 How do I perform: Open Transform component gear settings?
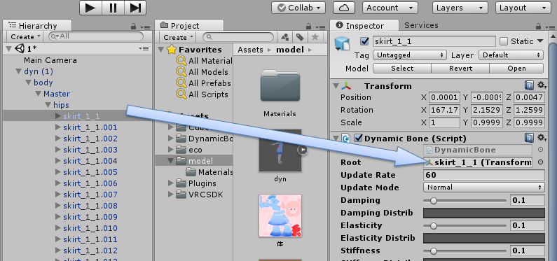click(542, 85)
